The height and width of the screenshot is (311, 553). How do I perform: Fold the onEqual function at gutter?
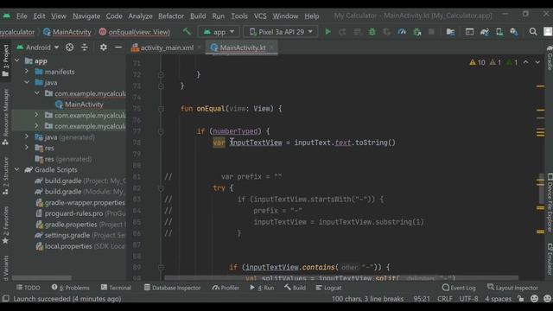[x=161, y=109]
